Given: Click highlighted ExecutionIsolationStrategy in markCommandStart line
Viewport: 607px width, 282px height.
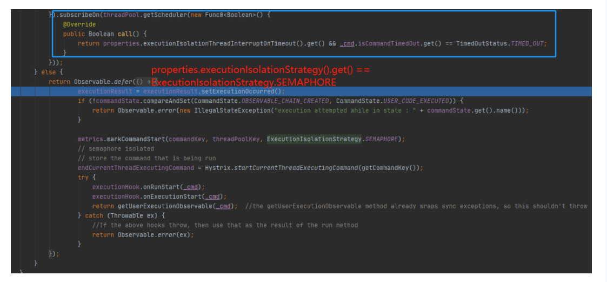Looking at the screenshot, I should pyautogui.click(x=315, y=139).
